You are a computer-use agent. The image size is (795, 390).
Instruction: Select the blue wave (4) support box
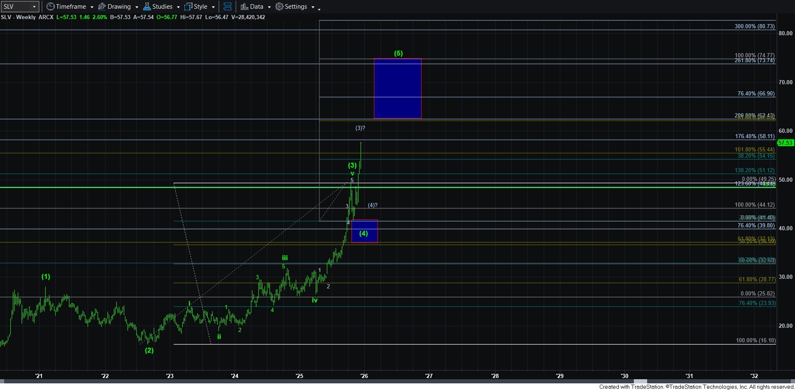(x=364, y=231)
